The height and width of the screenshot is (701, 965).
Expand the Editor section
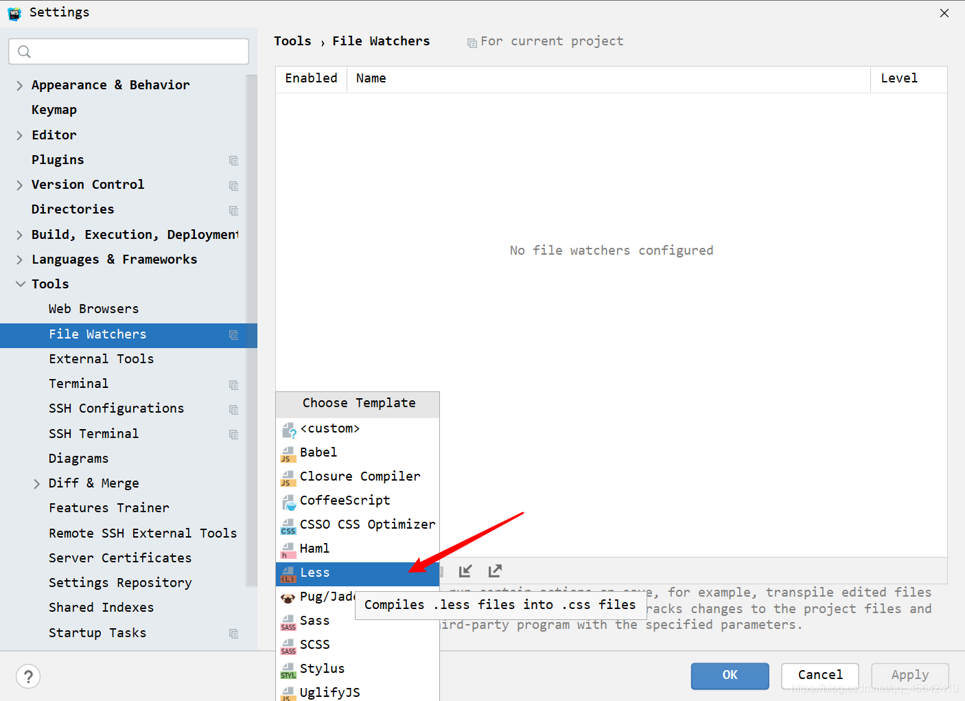coord(19,135)
